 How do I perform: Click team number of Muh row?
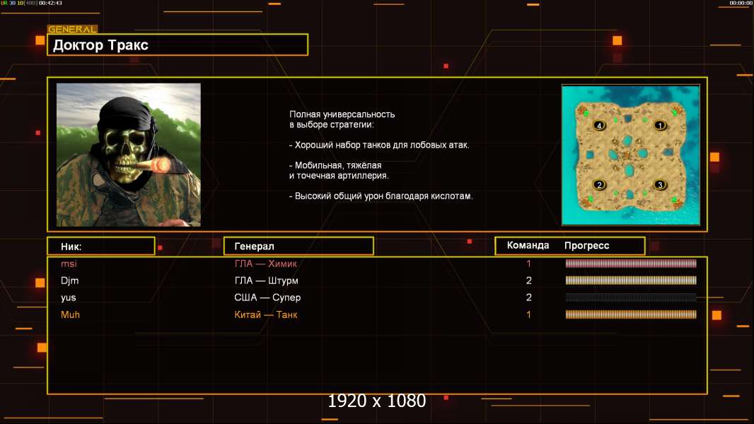[528, 315]
